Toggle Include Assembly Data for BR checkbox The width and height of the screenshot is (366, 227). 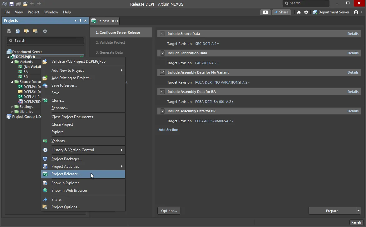162,111
